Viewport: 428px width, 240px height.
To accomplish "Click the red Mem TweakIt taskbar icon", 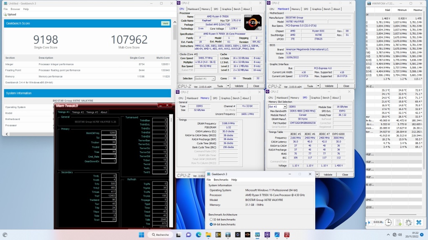I will (287, 235).
